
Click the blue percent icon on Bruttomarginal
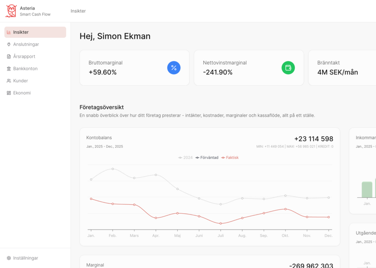click(x=174, y=68)
